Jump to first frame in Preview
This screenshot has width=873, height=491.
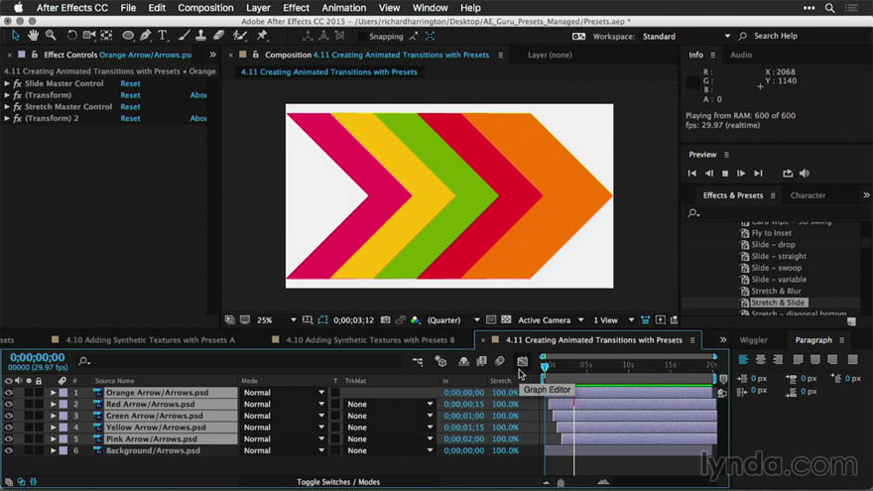point(692,174)
